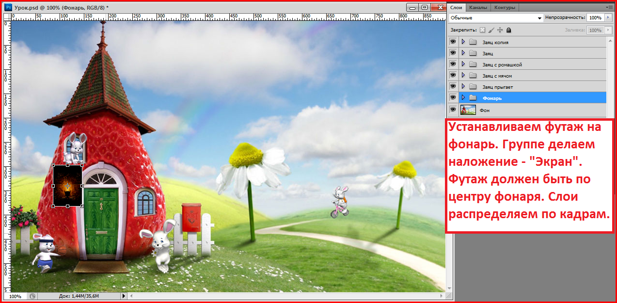Open blend mode dropdown Обычные

pos(495,18)
